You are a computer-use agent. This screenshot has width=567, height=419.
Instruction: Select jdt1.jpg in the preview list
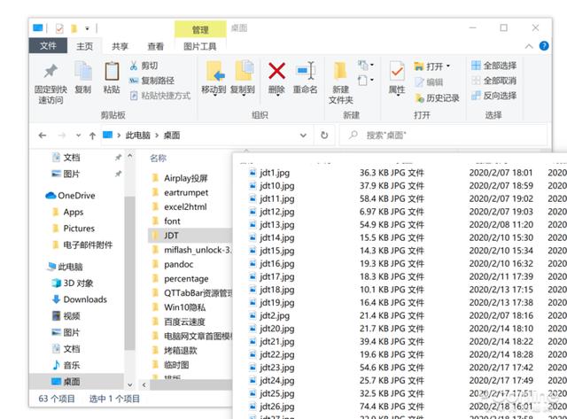coord(269,173)
